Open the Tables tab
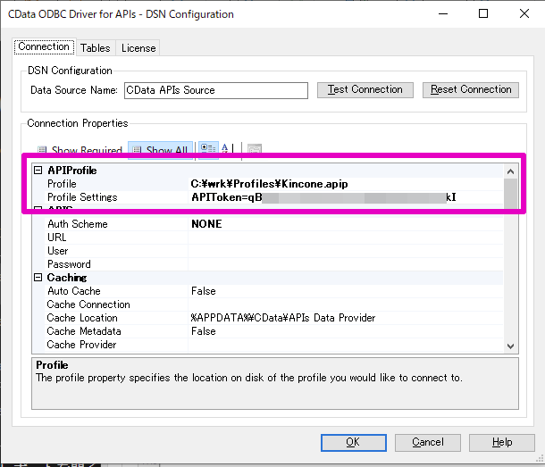545x467 pixels. click(x=96, y=48)
